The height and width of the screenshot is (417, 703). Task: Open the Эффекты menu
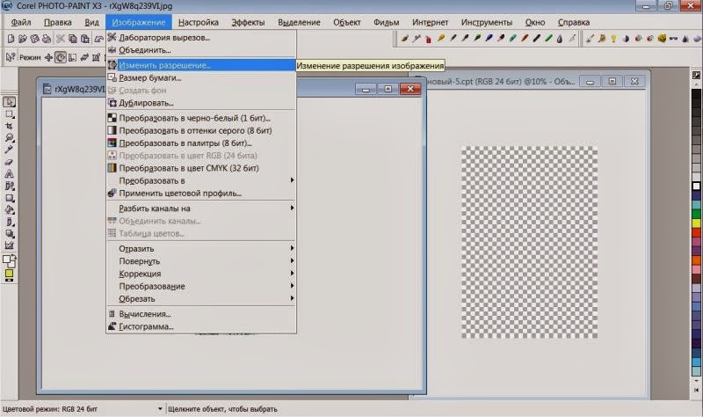[248, 23]
